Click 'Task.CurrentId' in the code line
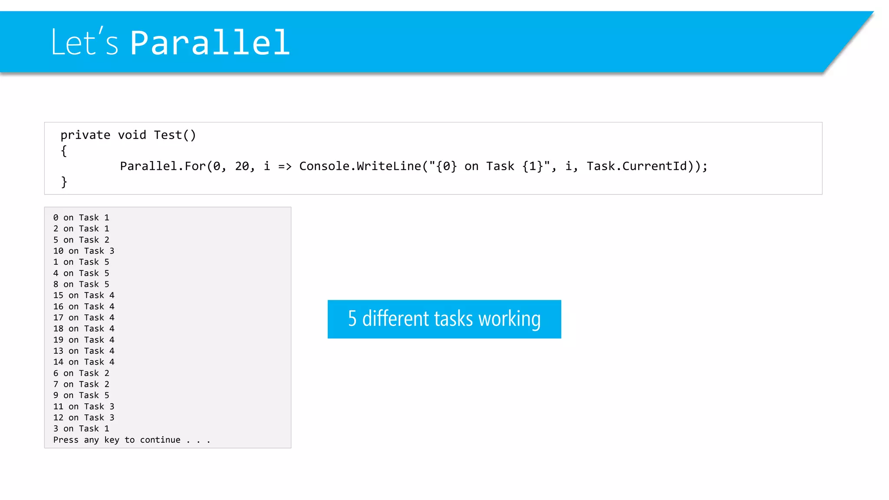889x500 pixels. click(637, 166)
